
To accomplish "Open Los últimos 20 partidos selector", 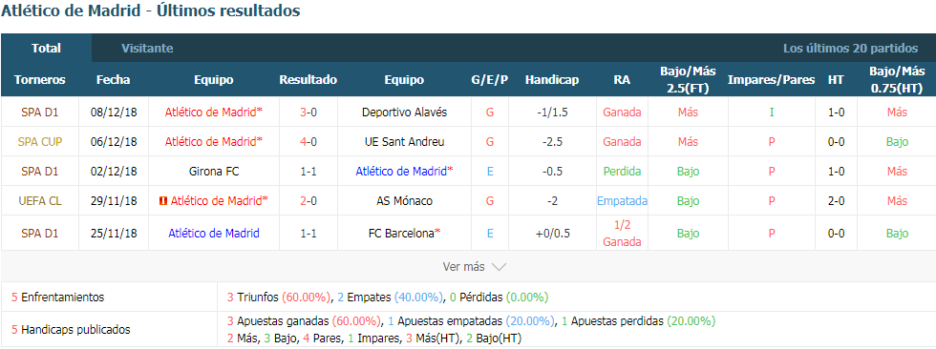I will click(851, 49).
